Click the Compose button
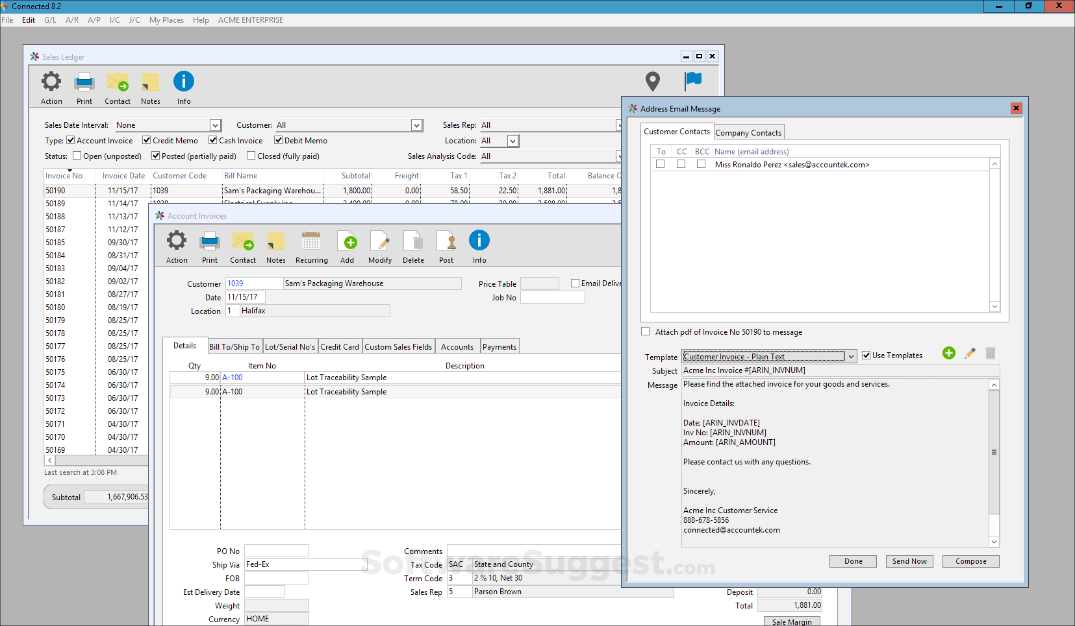 (970, 561)
